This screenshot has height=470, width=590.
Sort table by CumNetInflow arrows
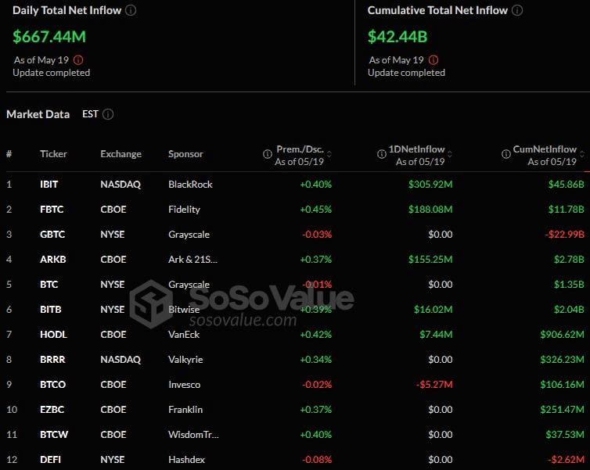[582, 154]
